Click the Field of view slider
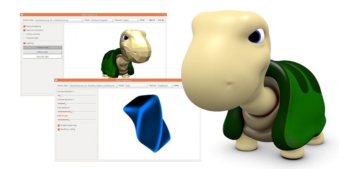This screenshot has width=339, height=169. pos(69,120)
